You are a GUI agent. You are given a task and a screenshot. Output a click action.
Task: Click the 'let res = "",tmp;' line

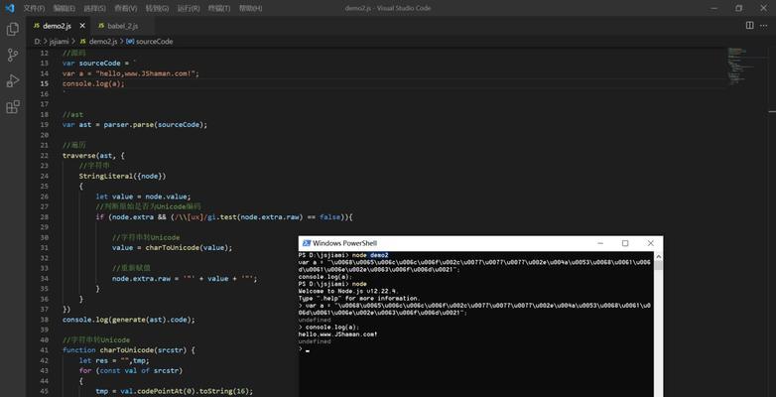point(114,360)
